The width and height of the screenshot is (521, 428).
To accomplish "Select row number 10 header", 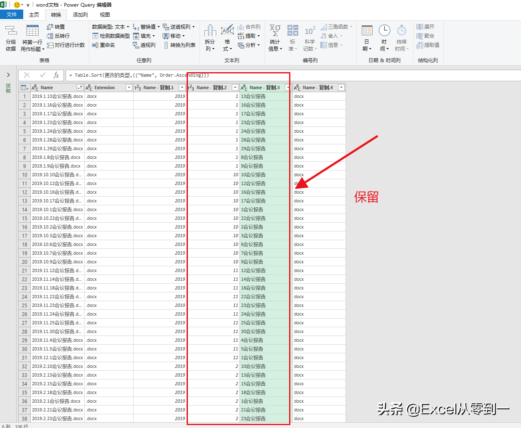I will tap(24, 175).
